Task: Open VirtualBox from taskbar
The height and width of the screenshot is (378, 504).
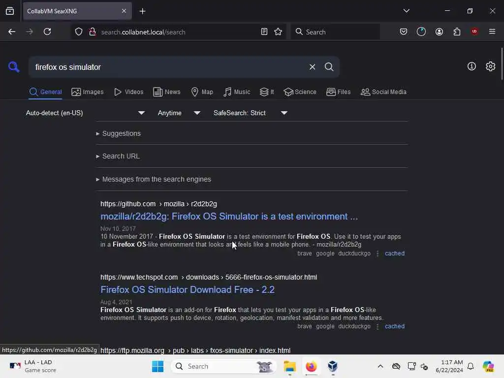Action: (x=333, y=366)
